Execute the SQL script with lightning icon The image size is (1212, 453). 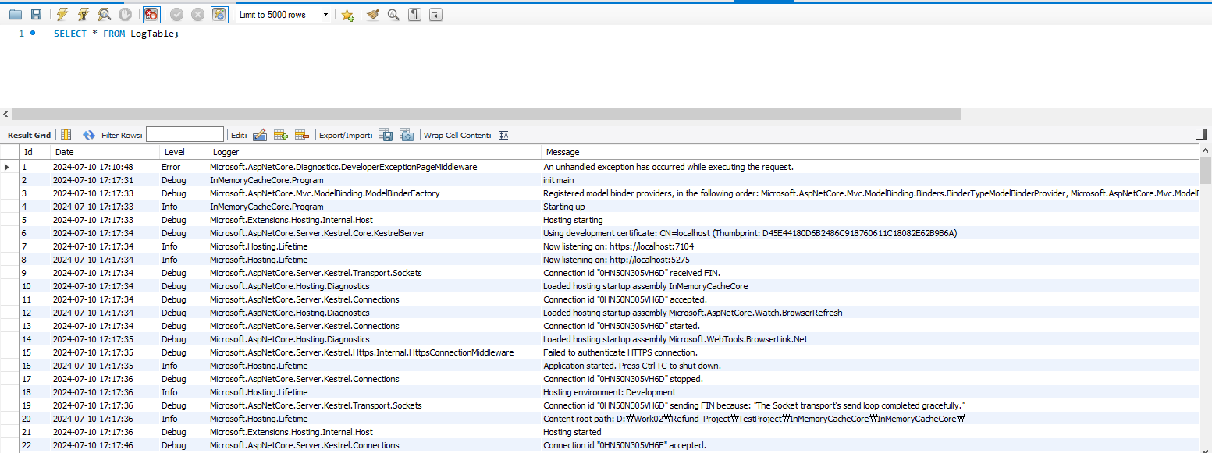point(62,15)
